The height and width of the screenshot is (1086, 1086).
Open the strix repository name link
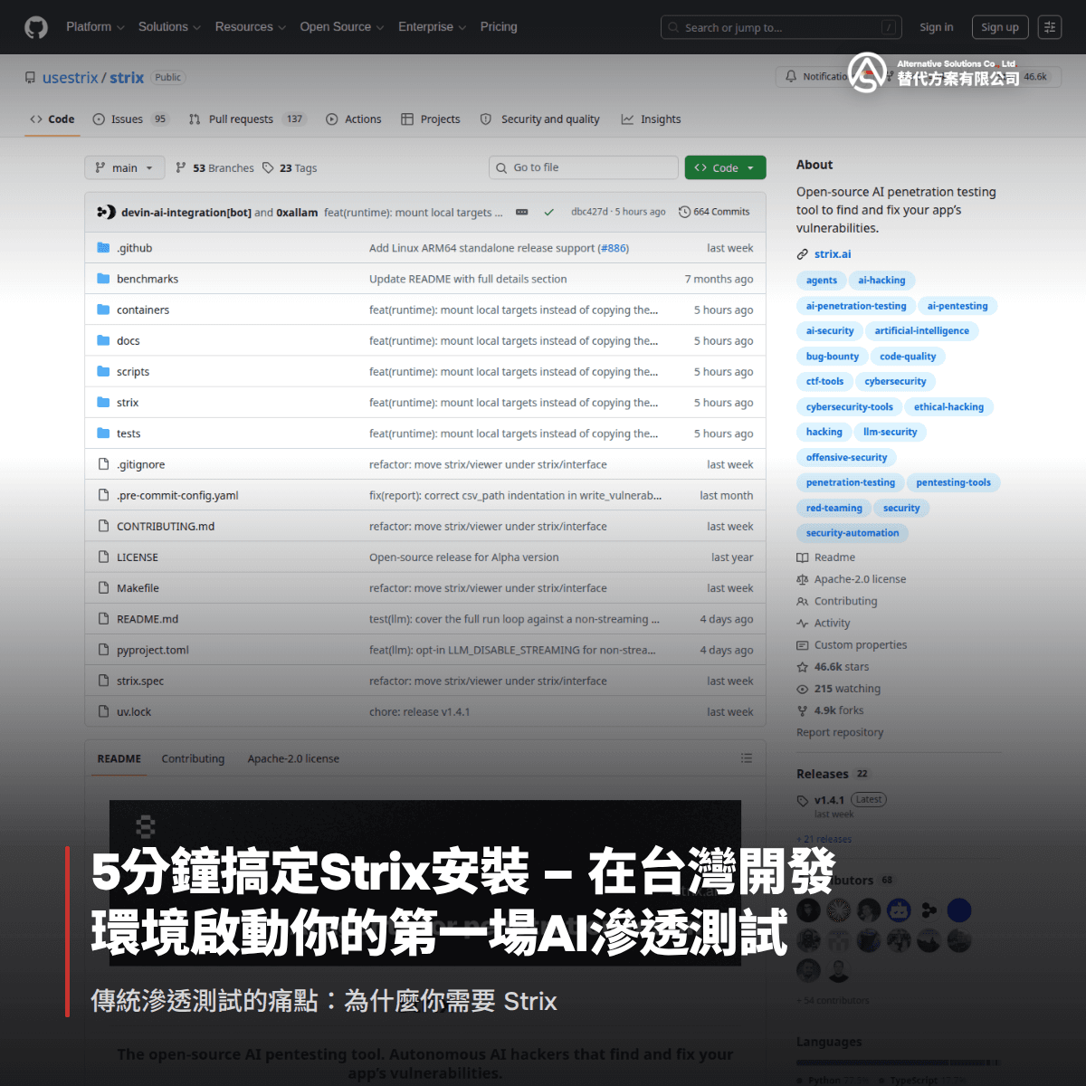127,78
